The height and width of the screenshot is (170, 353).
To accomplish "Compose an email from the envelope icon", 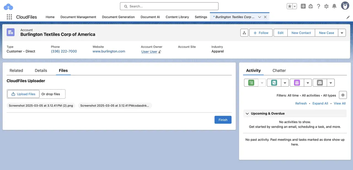I will click(x=320, y=83).
